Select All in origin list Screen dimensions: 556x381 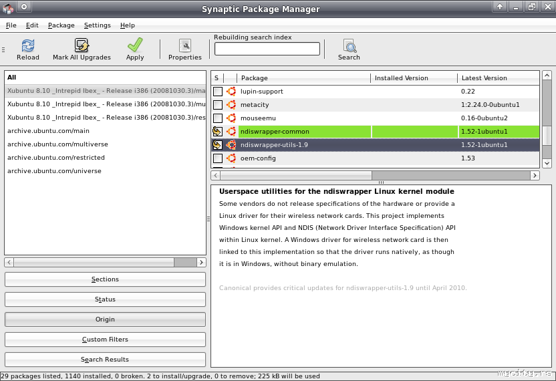click(x=105, y=78)
